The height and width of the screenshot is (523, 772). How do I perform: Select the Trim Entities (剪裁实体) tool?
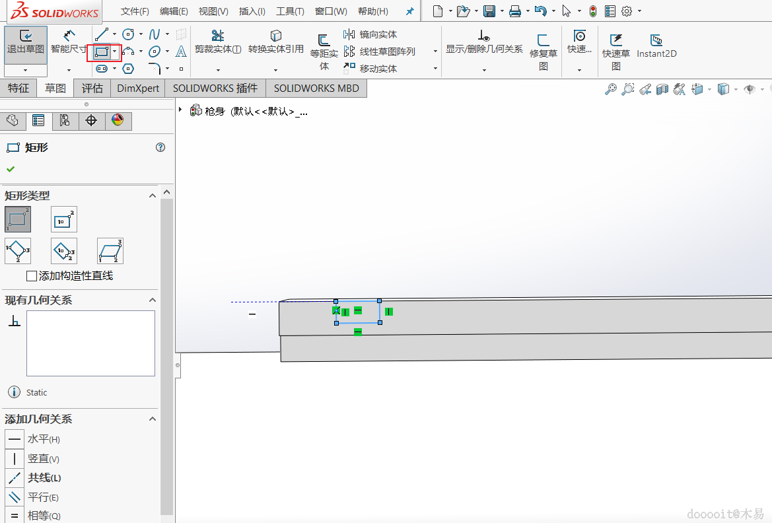tap(217, 41)
